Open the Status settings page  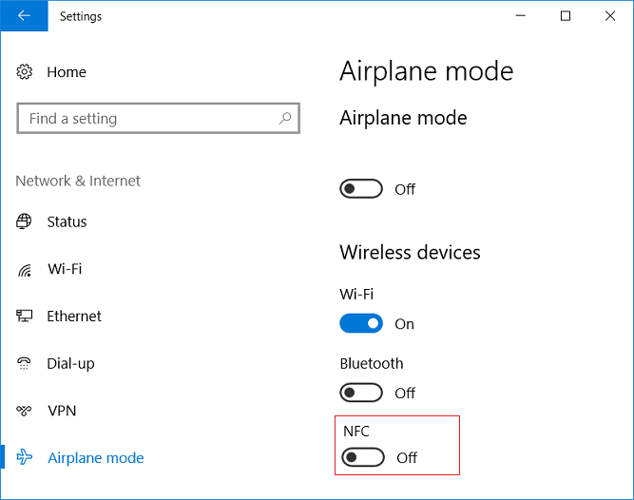(x=67, y=221)
